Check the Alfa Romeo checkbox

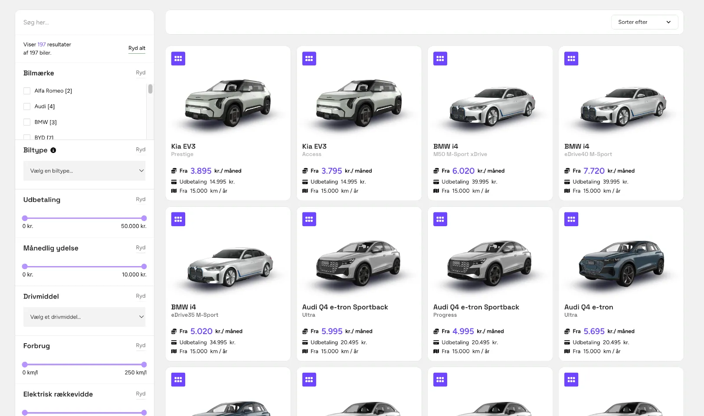[x=27, y=91]
